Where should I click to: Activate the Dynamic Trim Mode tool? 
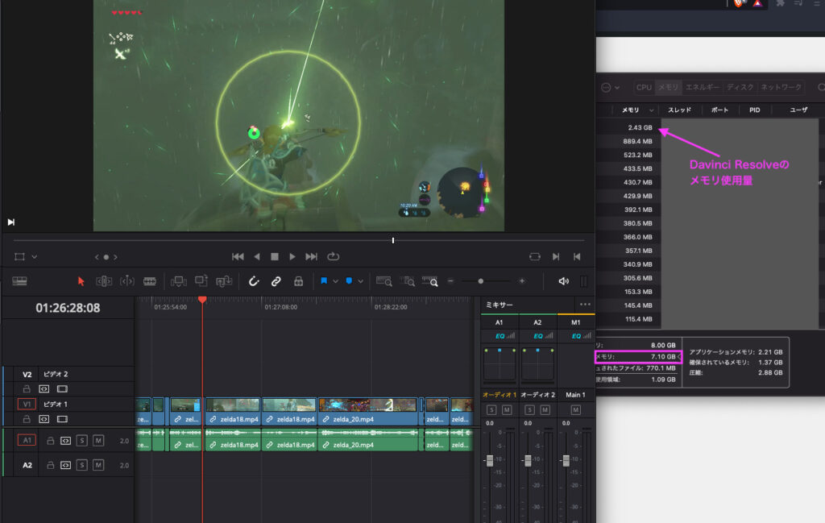pyautogui.click(x=127, y=281)
